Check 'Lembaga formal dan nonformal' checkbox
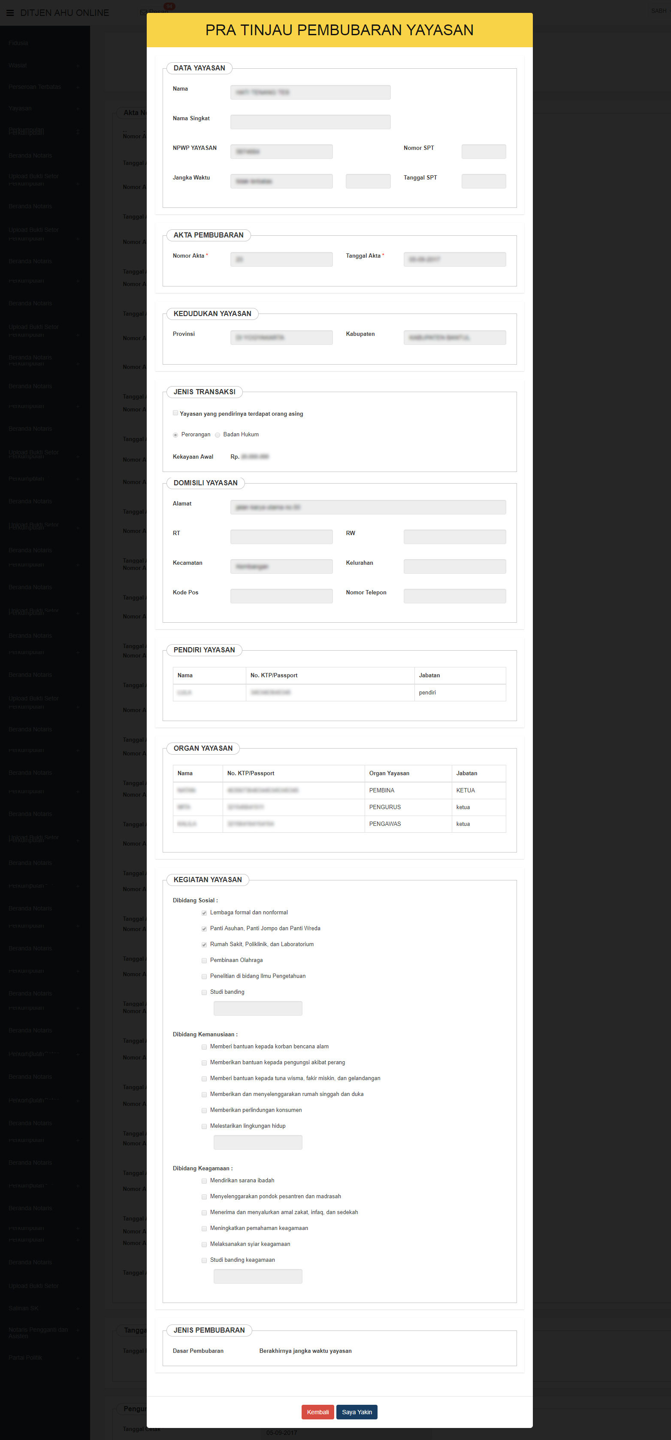The image size is (671, 1440). click(204, 913)
